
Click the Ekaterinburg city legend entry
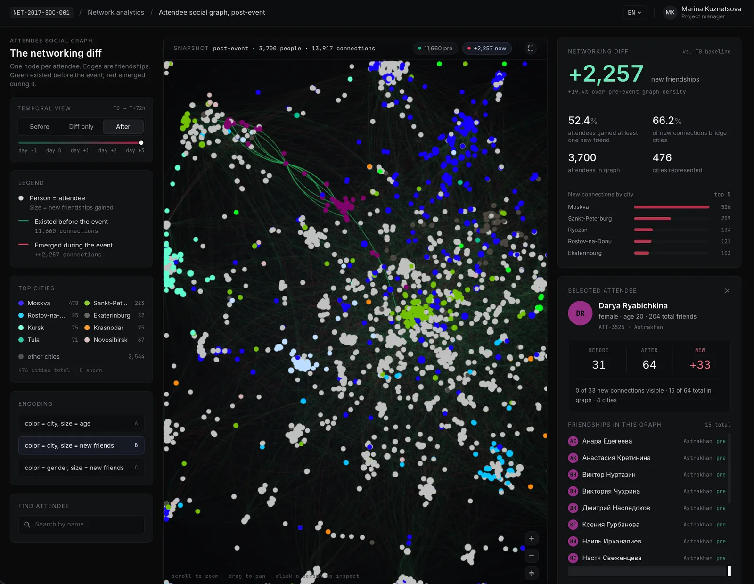point(114,315)
